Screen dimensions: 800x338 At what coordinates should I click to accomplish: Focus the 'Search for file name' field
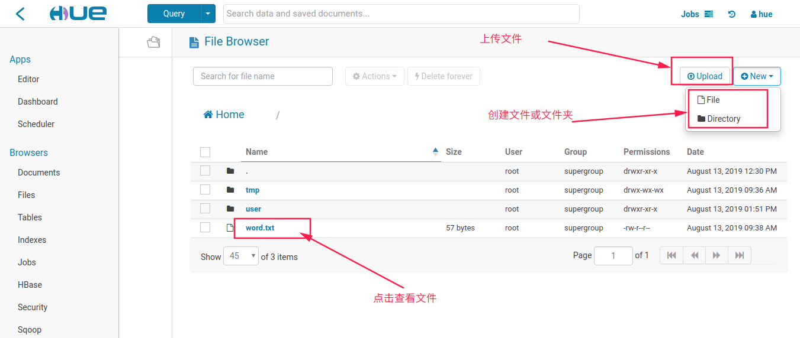pyautogui.click(x=263, y=76)
